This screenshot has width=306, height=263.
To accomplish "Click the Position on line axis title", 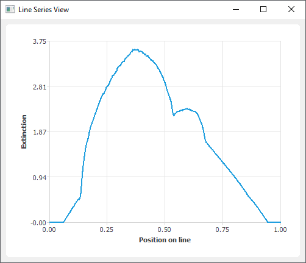I will click(165, 240).
